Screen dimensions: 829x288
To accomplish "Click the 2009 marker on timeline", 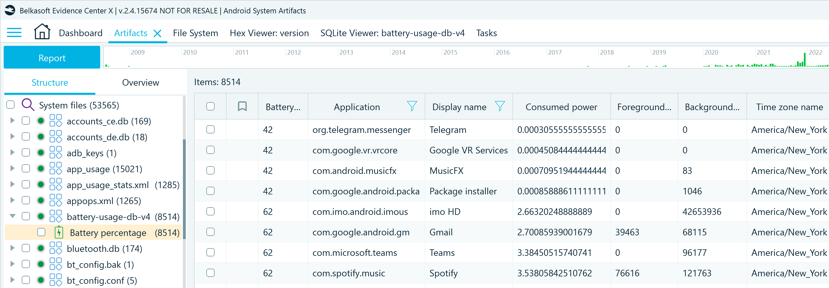I will (138, 52).
